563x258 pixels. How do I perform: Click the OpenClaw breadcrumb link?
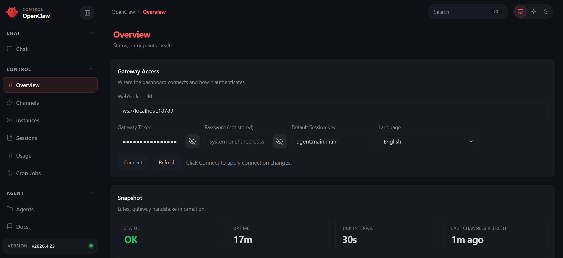click(123, 12)
